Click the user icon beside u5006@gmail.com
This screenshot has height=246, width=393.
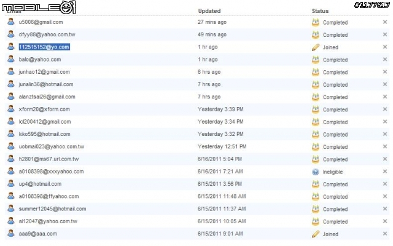point(11,22)
